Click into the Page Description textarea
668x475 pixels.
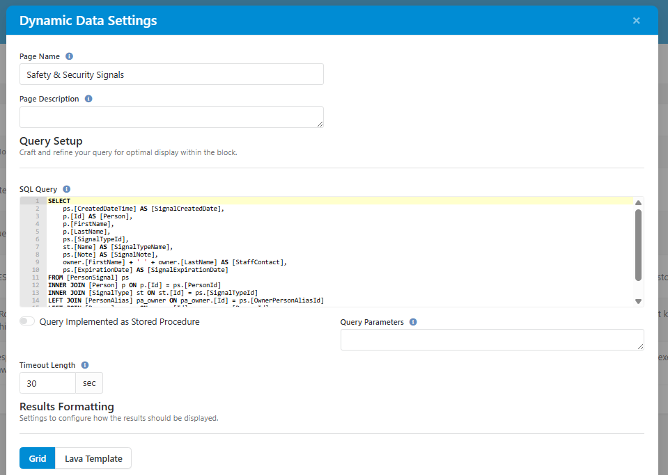[171, 117]
